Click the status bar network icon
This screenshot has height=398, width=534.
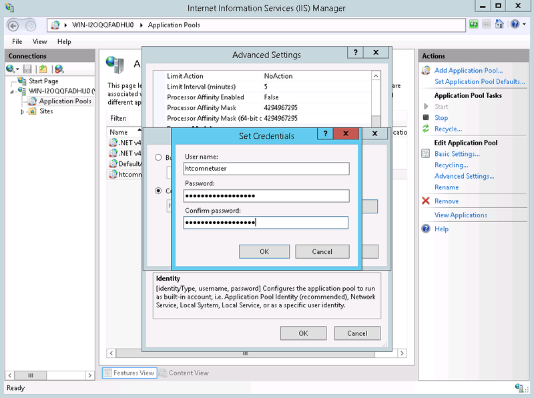point(519,387)
